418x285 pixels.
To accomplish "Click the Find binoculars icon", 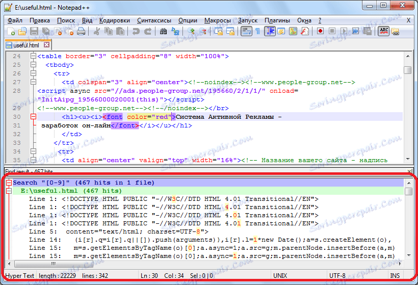I will click(164, 32).
